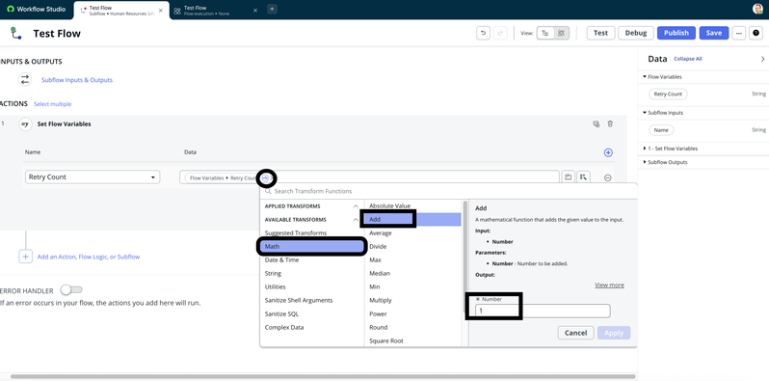
Task: Click the Subflow Inputs & Outputs arrows icon
Action: [25, 79]
